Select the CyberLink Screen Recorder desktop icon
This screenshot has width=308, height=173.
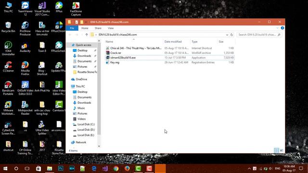[x=8, y=128]
